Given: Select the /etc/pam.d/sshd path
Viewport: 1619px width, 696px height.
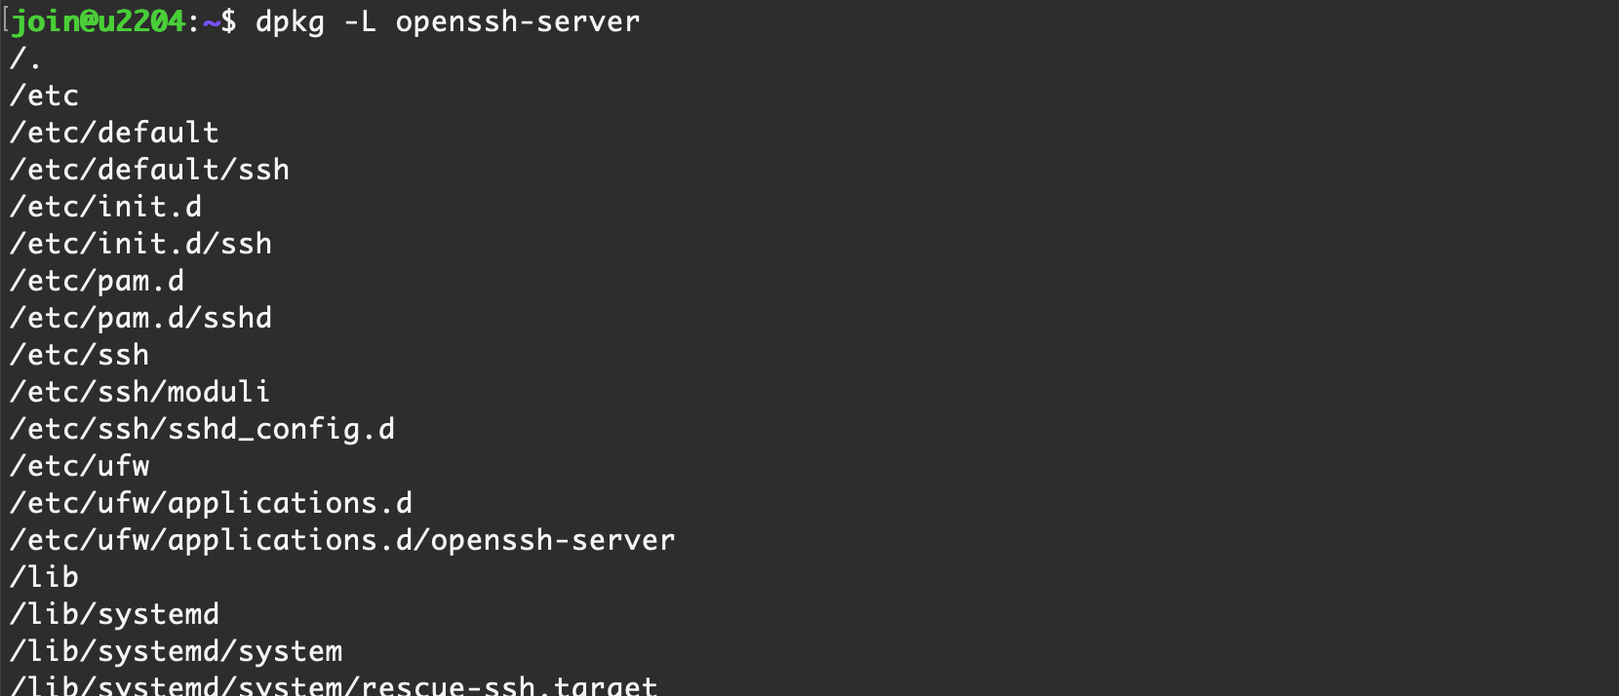Looking at the screenshot, I should point(140,318).
